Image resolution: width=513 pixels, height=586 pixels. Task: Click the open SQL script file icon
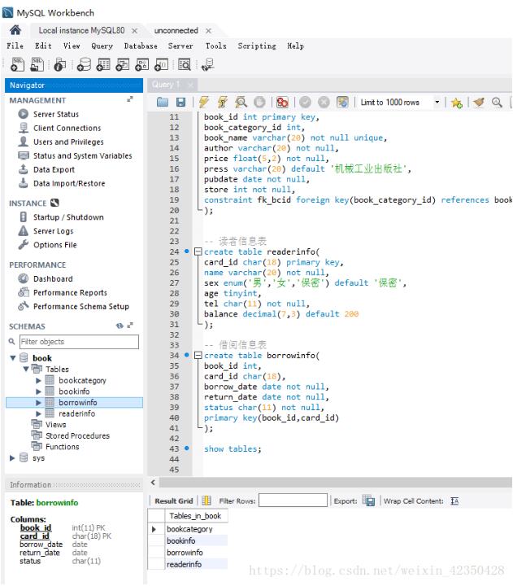(x=37, y=65)
